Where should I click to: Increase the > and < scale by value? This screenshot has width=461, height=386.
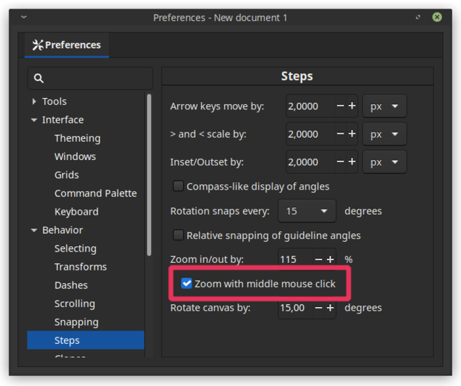pyautogui.click(x=352, y=134)
